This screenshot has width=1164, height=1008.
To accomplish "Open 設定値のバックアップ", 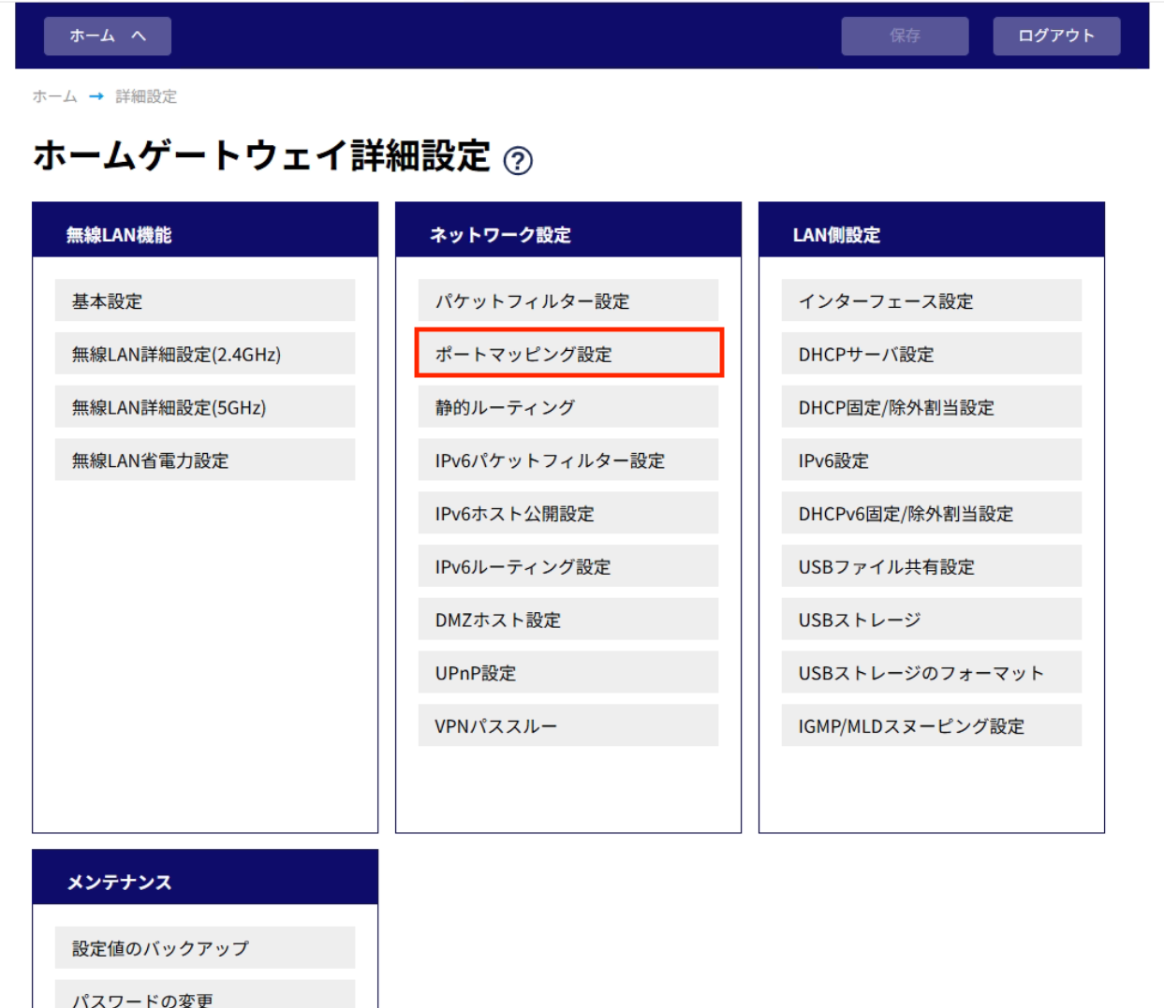I will 205,947.
